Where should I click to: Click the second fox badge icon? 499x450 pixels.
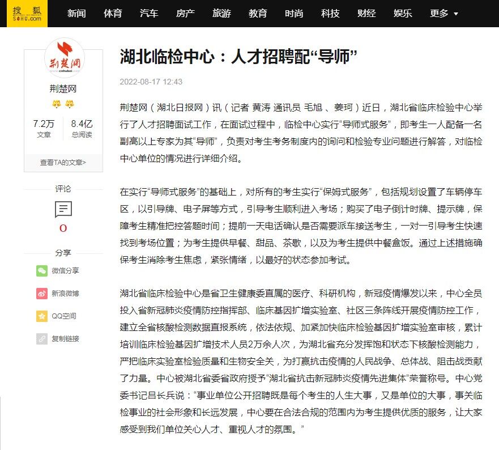70,104
